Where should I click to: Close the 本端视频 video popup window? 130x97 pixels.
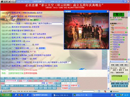click(108, 11)
